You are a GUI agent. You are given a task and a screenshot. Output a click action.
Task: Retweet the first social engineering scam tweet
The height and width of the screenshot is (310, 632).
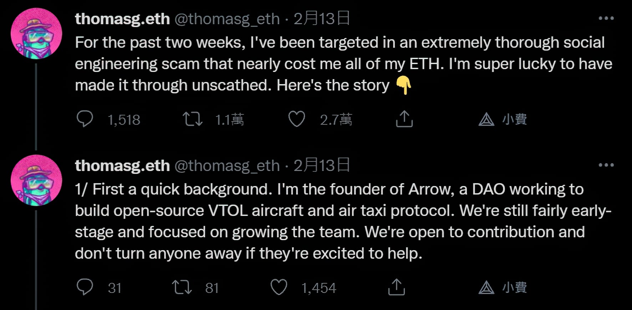[x=193, y=119]
